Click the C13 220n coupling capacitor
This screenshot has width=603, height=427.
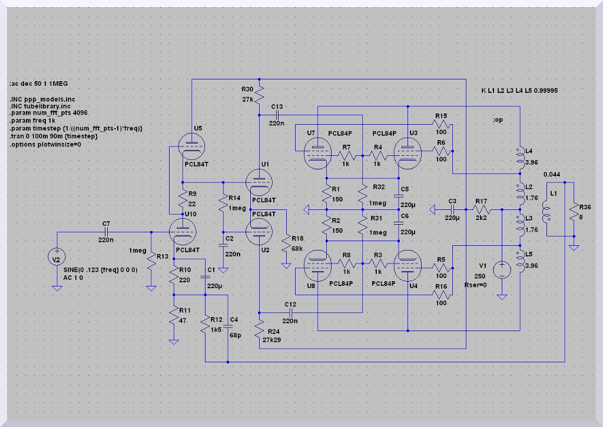277,115
